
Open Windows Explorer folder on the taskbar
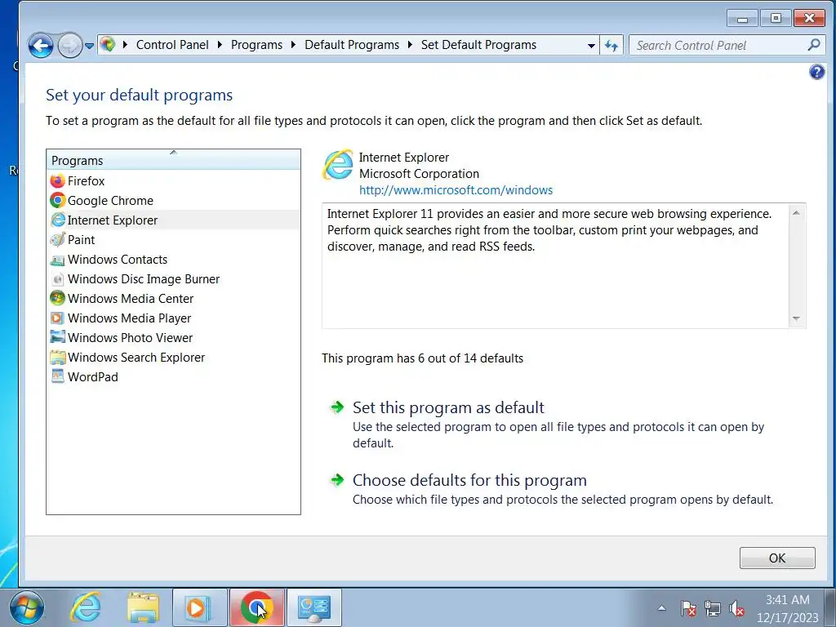point(142,607)
